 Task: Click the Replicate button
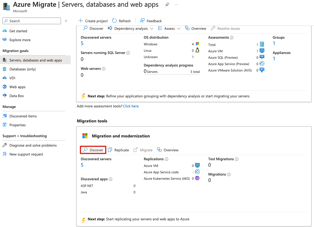[x=119, y=150]
